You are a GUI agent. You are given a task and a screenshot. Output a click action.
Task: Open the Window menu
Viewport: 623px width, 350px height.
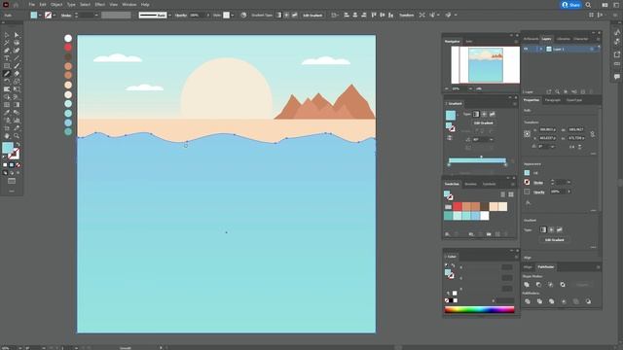pos(129,4)
